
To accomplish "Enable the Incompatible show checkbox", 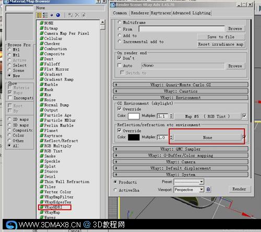I will [10, 97].
